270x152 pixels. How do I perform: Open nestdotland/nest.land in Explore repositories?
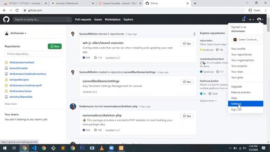[212, 59]
